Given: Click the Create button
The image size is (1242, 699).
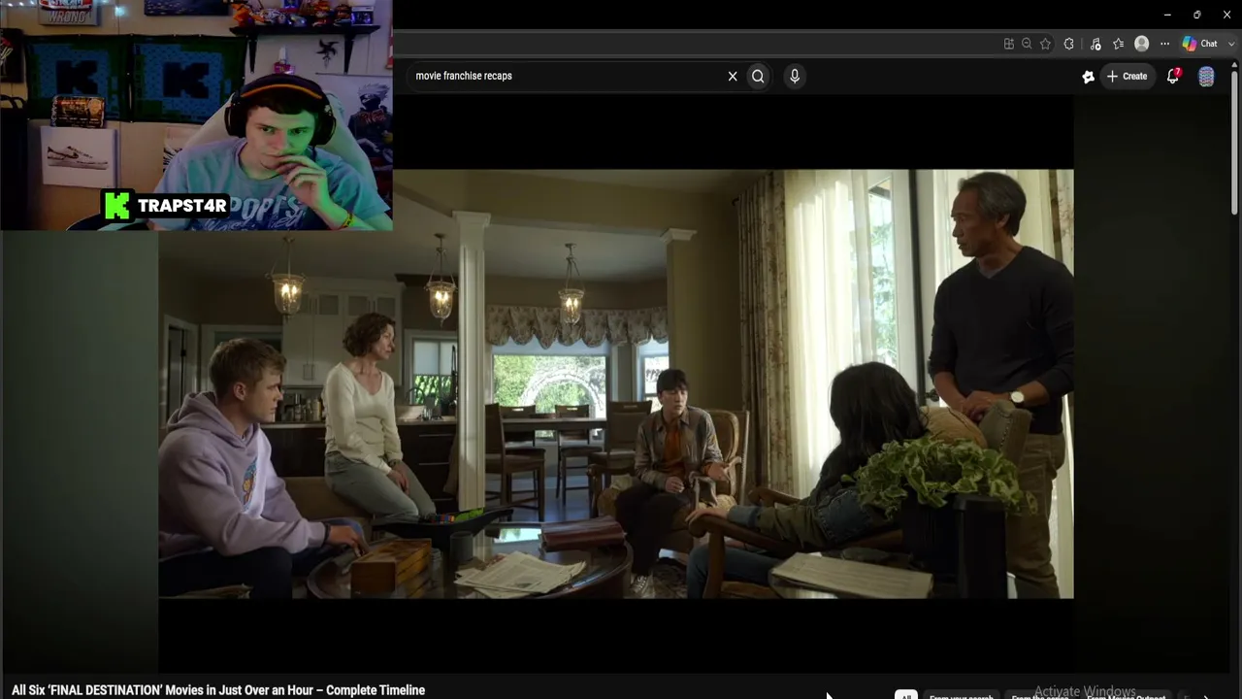Looking at the screenshot, I should coord(1127,76).
